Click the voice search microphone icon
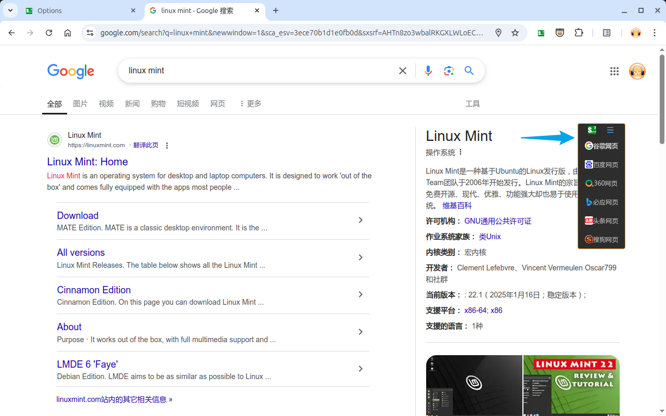666x416 pixels. [428, 71]
